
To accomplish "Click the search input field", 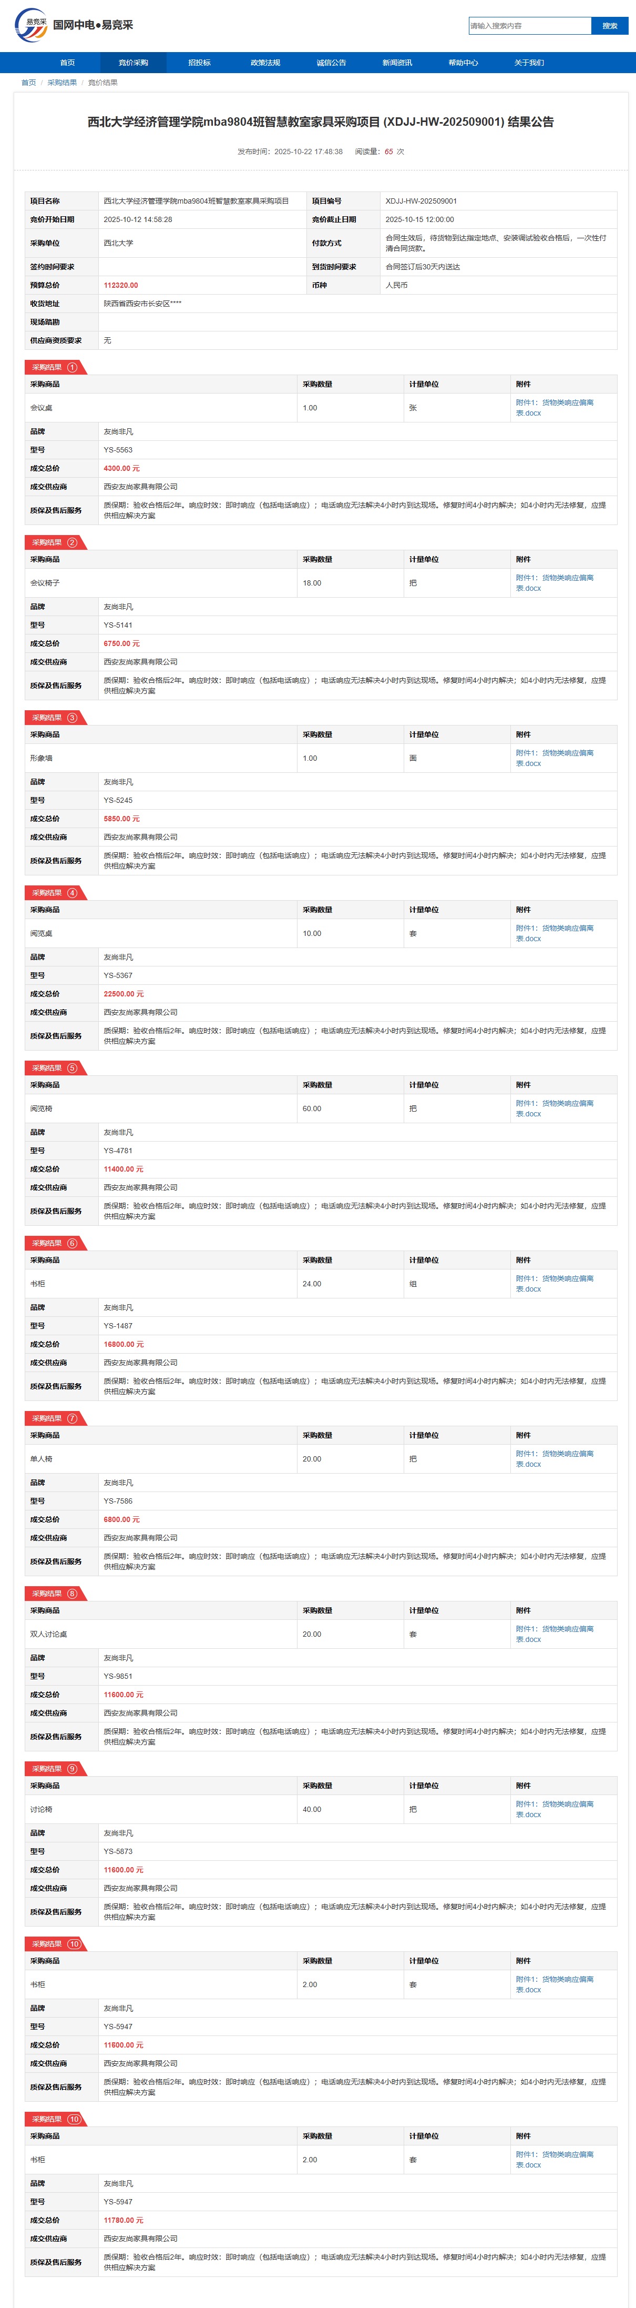I will point(529,26).
